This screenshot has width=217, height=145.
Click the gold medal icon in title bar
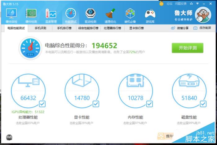[162, 3]
